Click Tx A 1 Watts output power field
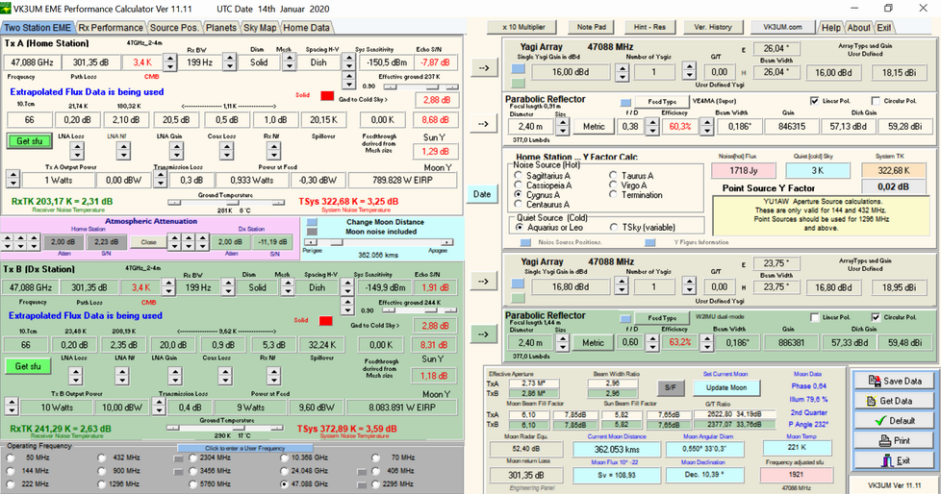Screen dimensions: 941x494 [58, 180]
